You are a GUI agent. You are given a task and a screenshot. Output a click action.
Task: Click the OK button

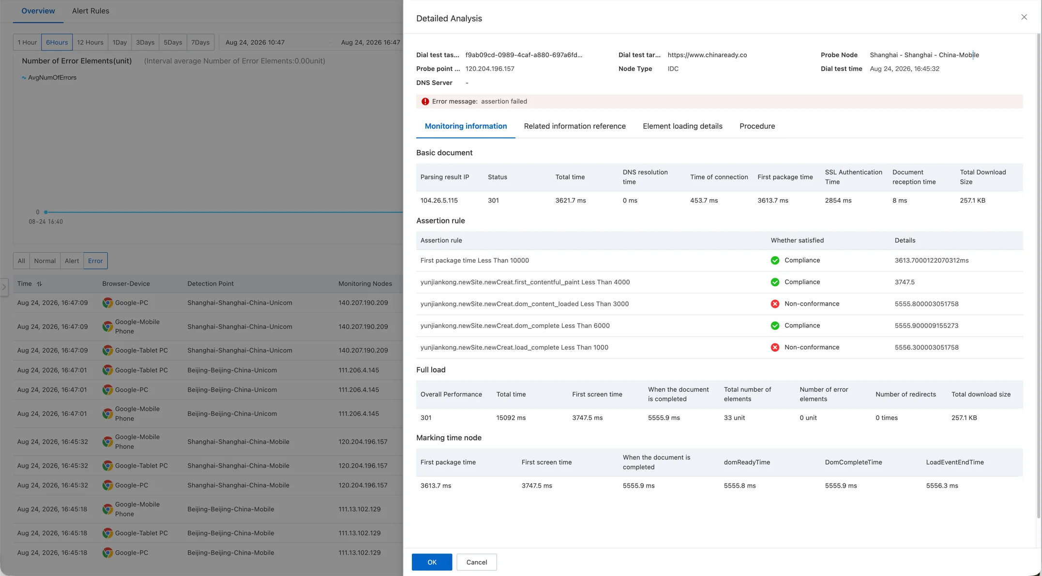click(432, 562)
